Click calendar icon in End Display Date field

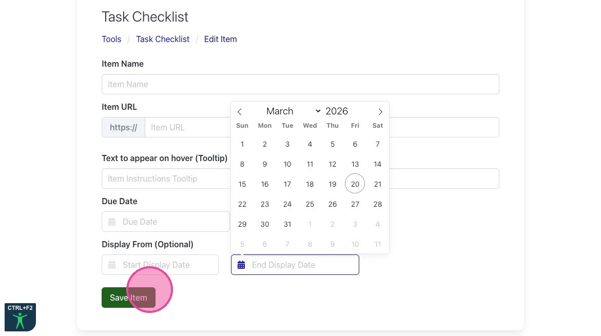click(x=241, y=265)
